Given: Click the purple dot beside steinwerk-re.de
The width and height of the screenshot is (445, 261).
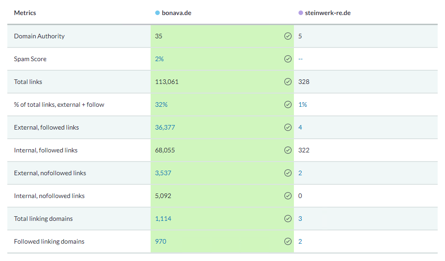Looking at the screenshot, I should 301,13.
